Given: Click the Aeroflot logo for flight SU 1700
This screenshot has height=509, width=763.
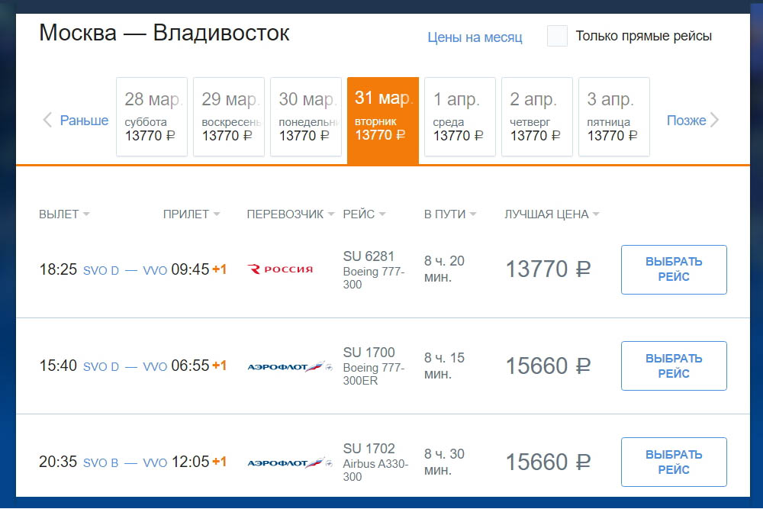Looking at the screenshot, I should pos(289,366).
